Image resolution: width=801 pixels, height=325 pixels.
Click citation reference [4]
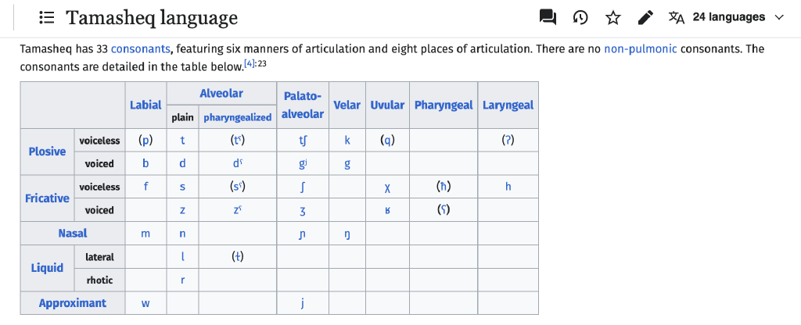[250, 63]
